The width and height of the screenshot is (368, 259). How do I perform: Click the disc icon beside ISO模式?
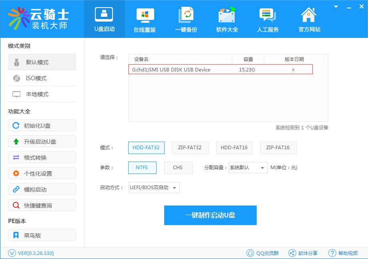(x=16, y=78)
